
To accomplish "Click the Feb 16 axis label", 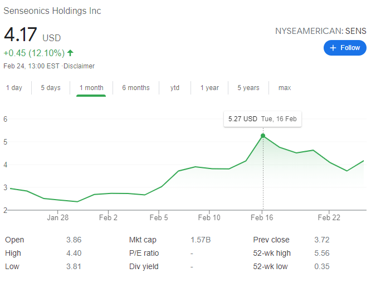I will click(262, 217).
